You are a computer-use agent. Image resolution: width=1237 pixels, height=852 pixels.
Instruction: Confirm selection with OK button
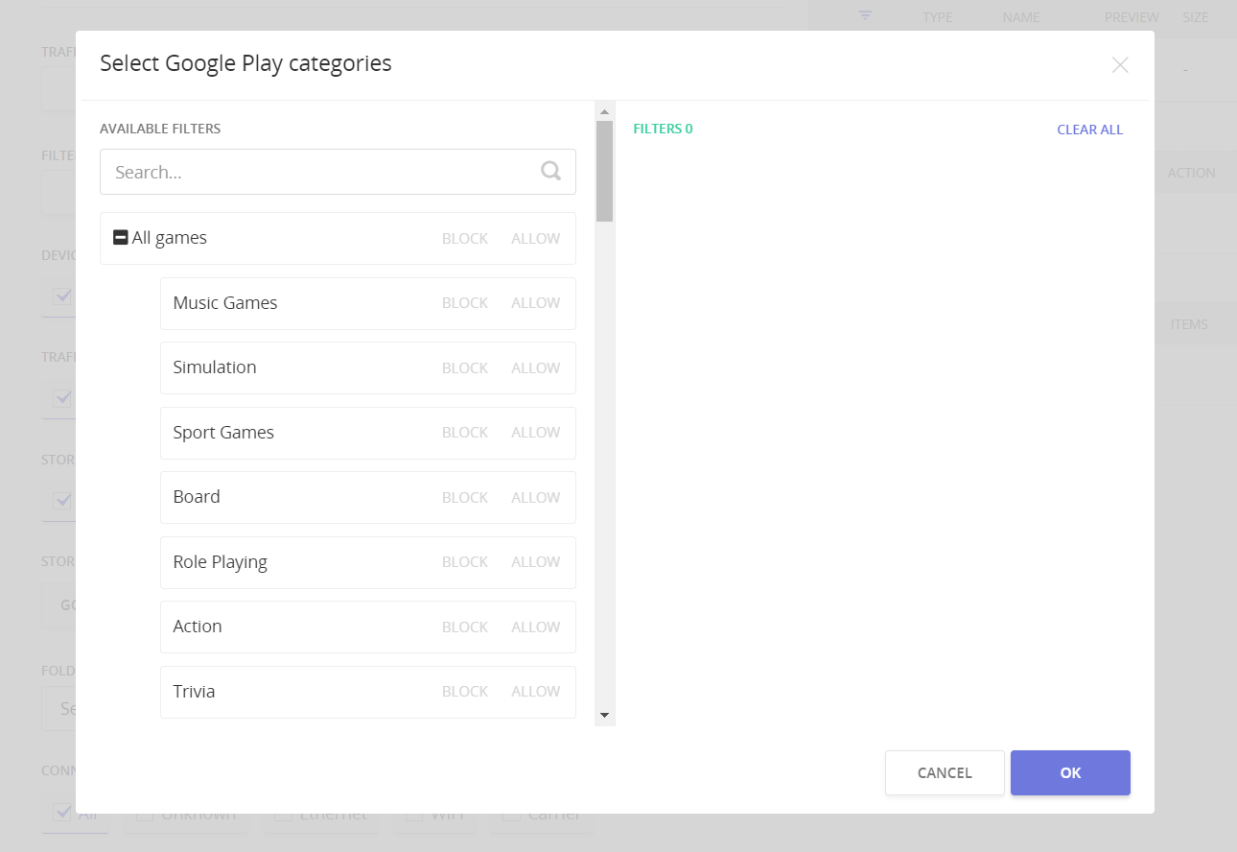pos(1070,772)
